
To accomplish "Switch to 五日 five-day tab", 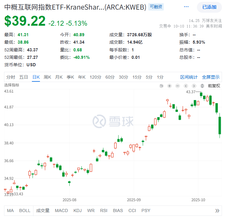I will (24, 77).
